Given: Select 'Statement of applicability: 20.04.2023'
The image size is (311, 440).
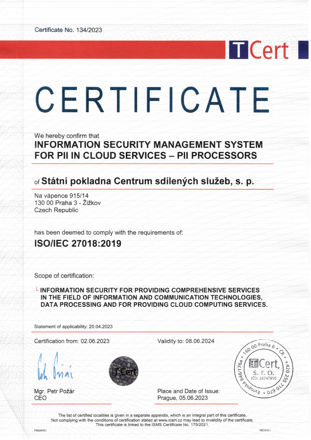Looking at the screenshot, I should pos(73,327).
